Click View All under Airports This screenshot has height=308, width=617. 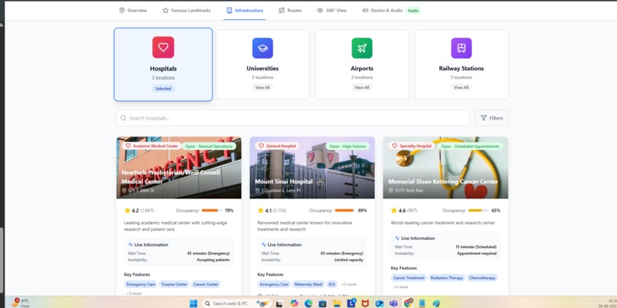361,87
